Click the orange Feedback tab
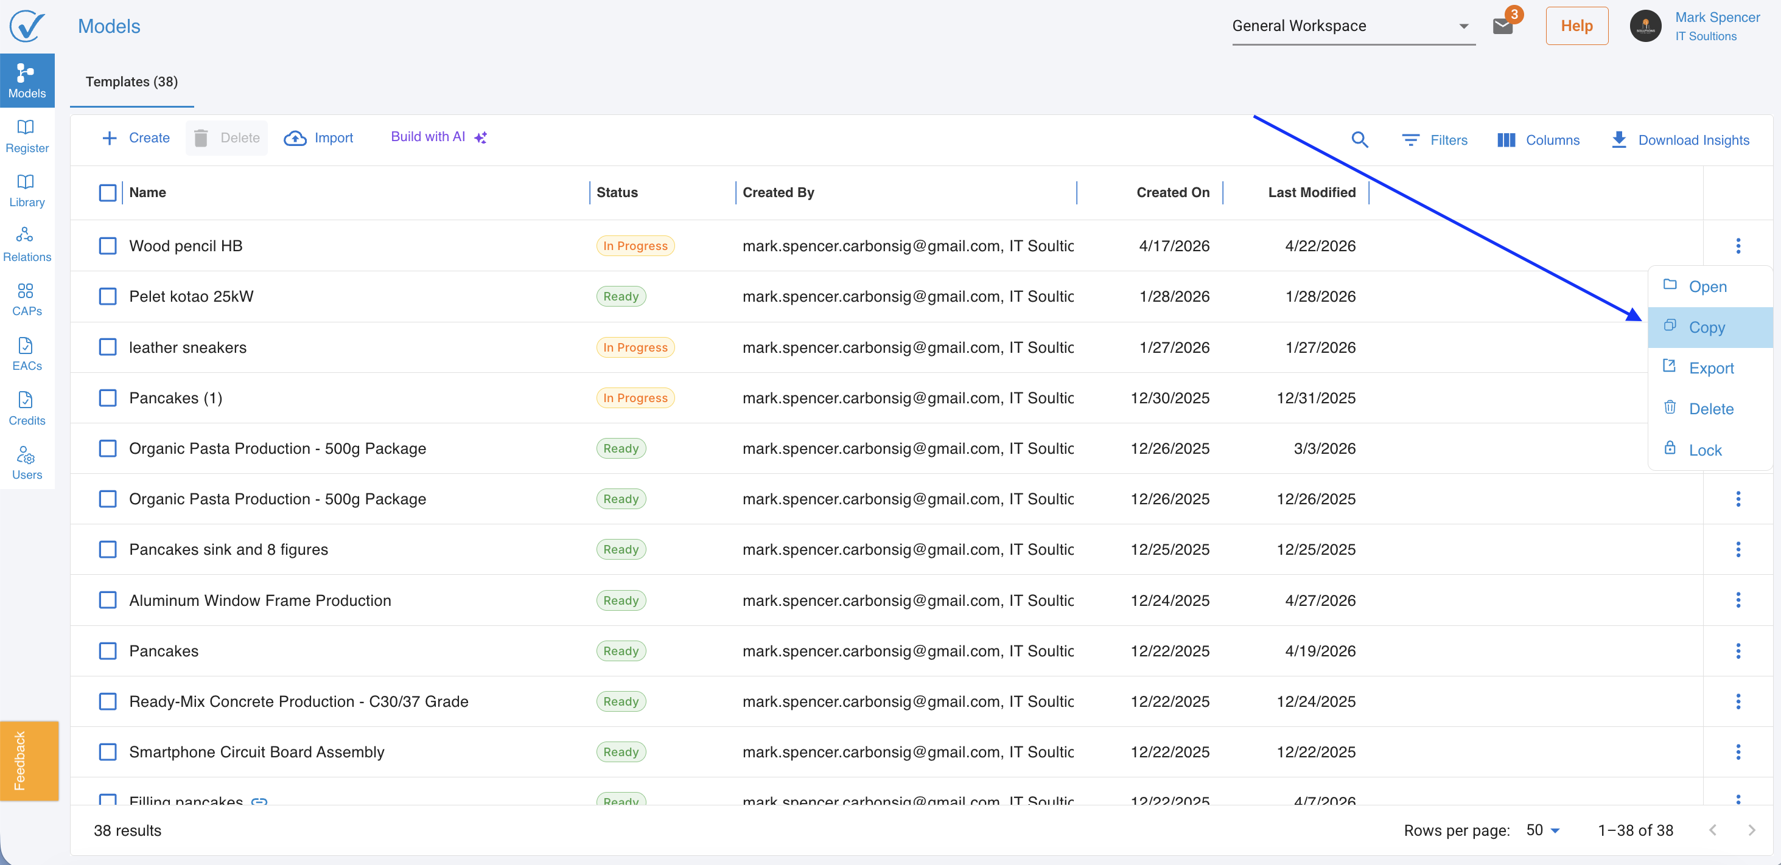 coord(29,760)
